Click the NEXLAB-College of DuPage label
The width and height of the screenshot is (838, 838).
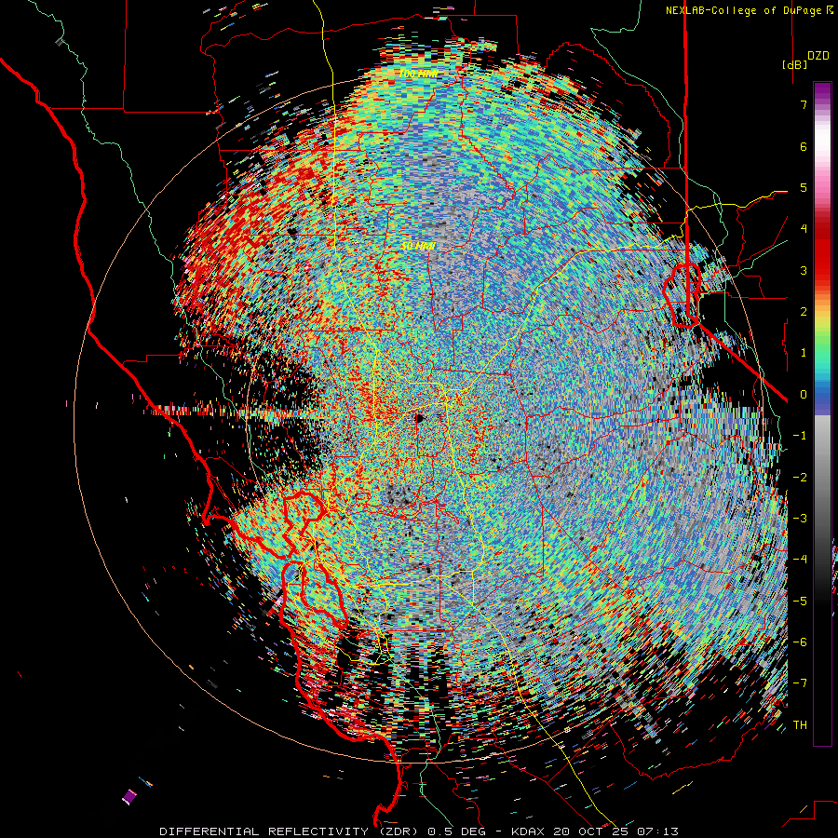(749, 10)
